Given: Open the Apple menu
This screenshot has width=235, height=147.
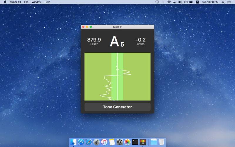Looking at the screenshot, I should (5, 2).
